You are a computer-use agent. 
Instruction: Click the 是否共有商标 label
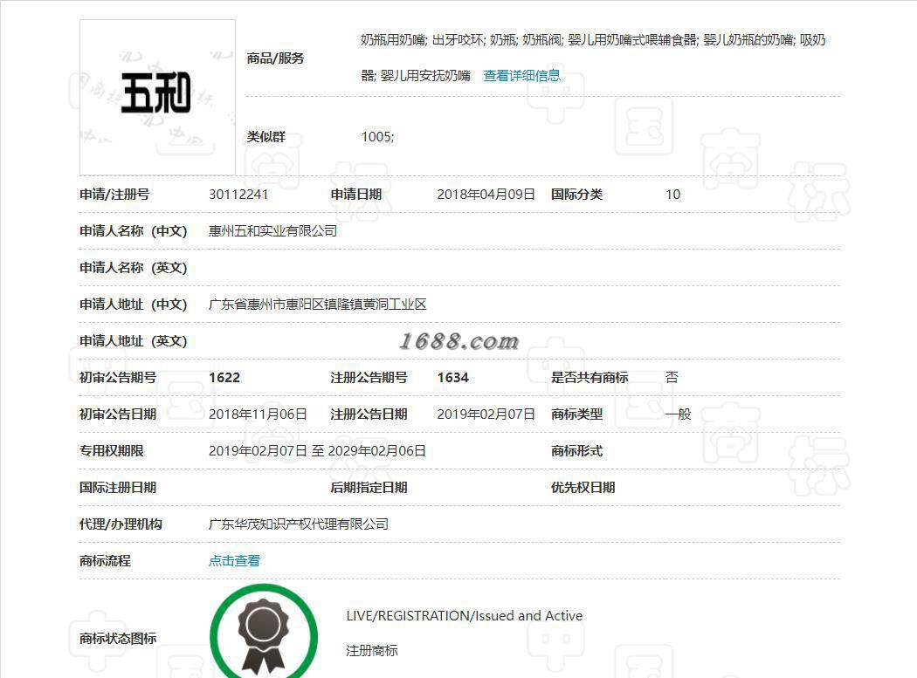click(x=589, y=378)
